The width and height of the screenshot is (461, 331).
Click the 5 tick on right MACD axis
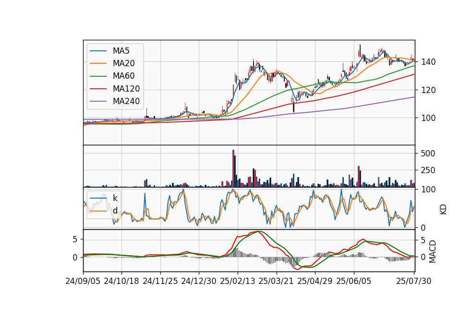point(424,240)
